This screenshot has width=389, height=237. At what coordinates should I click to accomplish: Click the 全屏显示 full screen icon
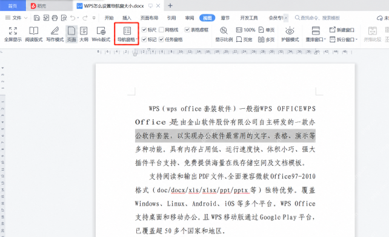coord(13,31)
